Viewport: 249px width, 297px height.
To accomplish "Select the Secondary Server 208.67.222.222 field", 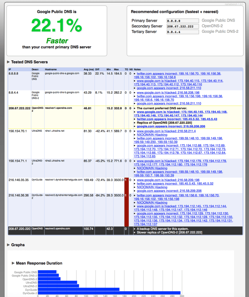I will tap(183, 26).
